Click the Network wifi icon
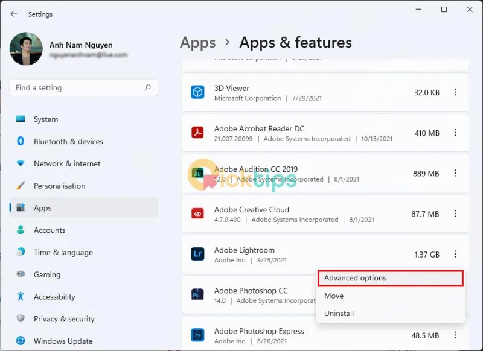The height and width of the screenshot is (351, 483). (21, 163)
